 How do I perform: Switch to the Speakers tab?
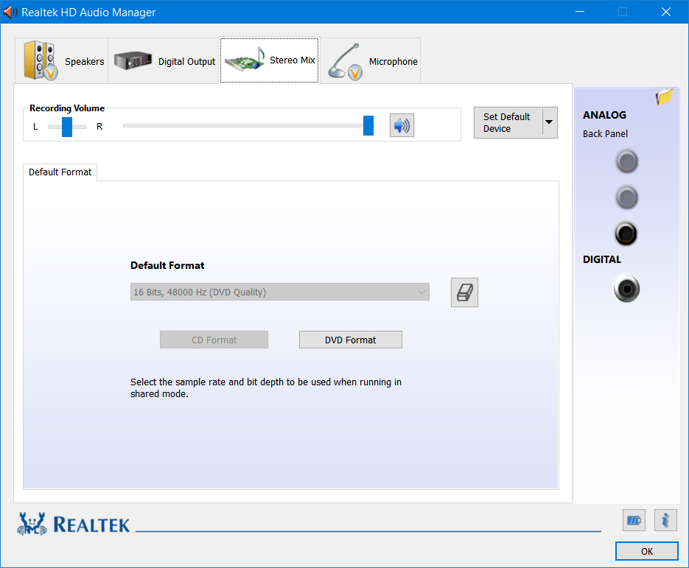(x=61, y=60)
